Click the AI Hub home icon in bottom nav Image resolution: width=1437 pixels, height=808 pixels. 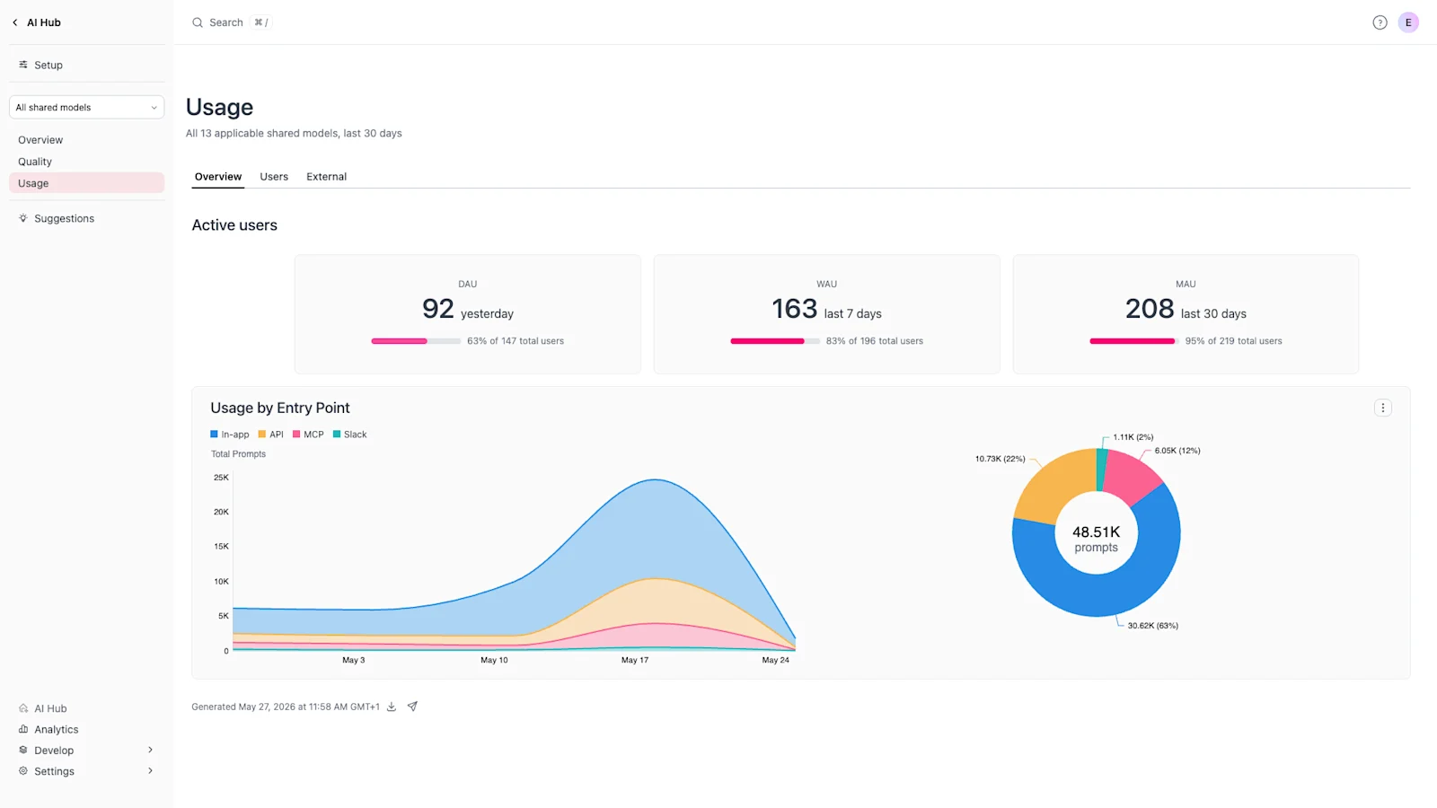coord(23,708)
